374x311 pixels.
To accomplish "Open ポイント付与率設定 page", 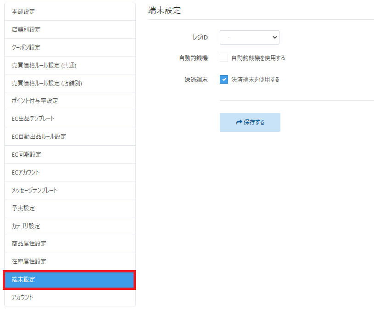I will (70, 101).
